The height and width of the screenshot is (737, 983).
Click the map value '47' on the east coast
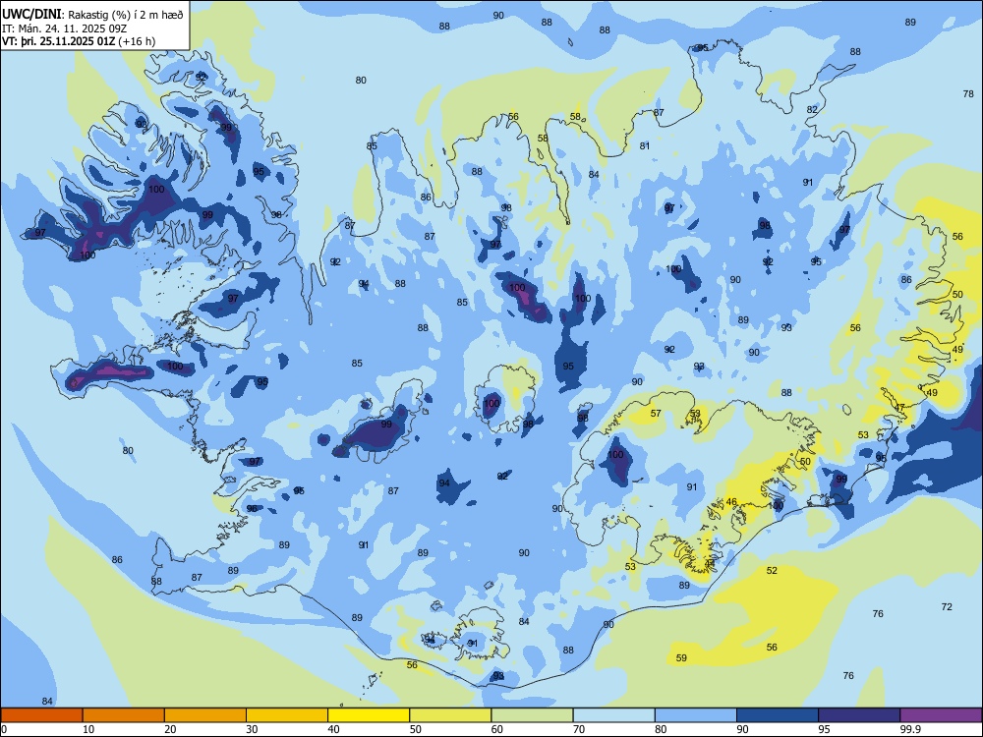point(899,408)
